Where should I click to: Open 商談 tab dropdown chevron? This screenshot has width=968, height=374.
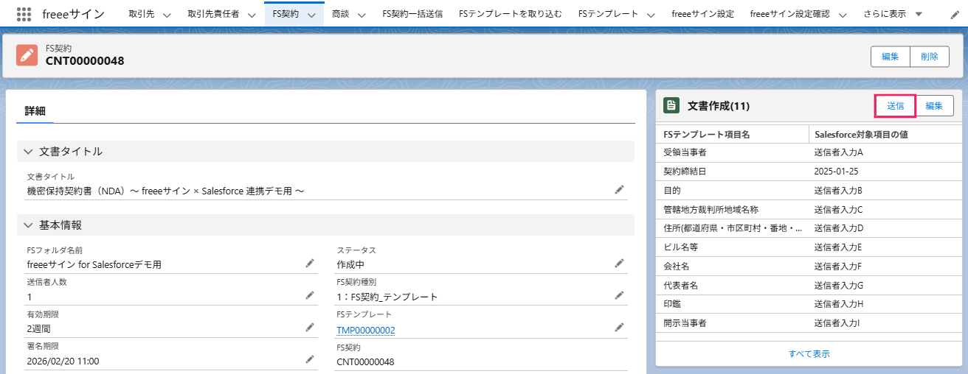pyautogui.click(x=362, y=15)
